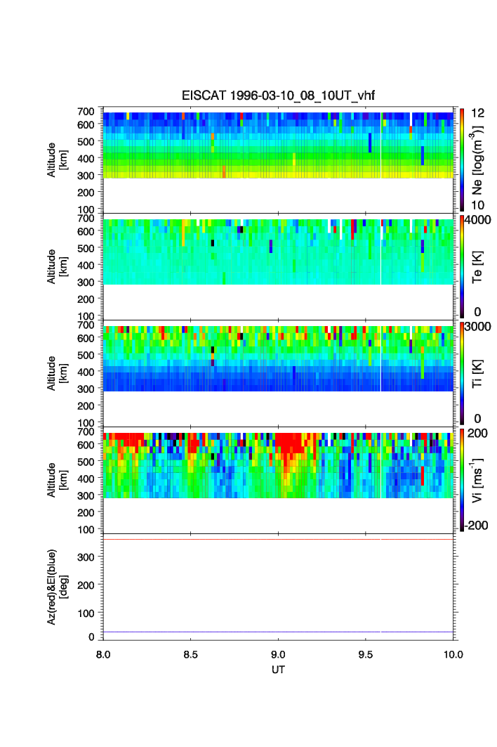Click the 8.5 tick on time axis
This screenshot has height=747, width=497.
pyautogui.click(x=191, y=654)
